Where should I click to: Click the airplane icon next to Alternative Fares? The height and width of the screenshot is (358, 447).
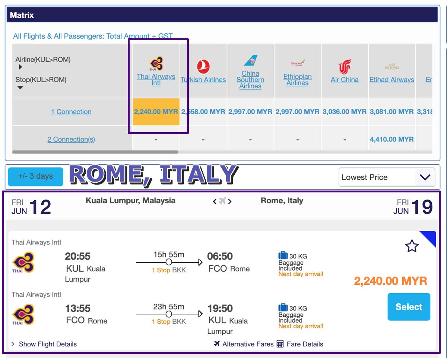[x=217, y=344]
